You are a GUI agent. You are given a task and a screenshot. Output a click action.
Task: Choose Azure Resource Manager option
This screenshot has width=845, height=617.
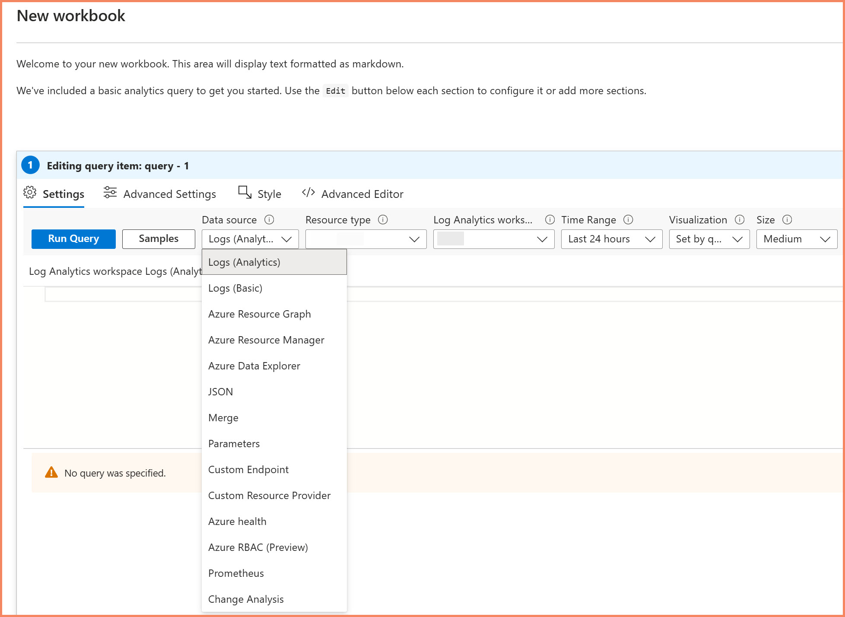(x=274, y=340)
